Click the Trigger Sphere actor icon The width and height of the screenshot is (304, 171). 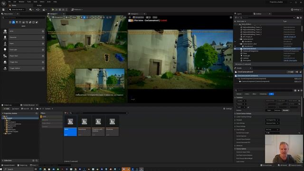(x=5, y=68)
